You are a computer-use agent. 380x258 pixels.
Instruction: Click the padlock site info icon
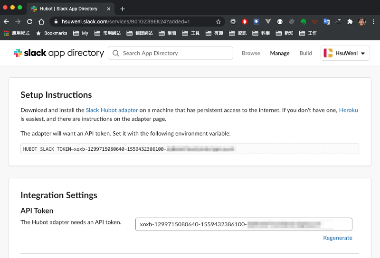(56, 21)
